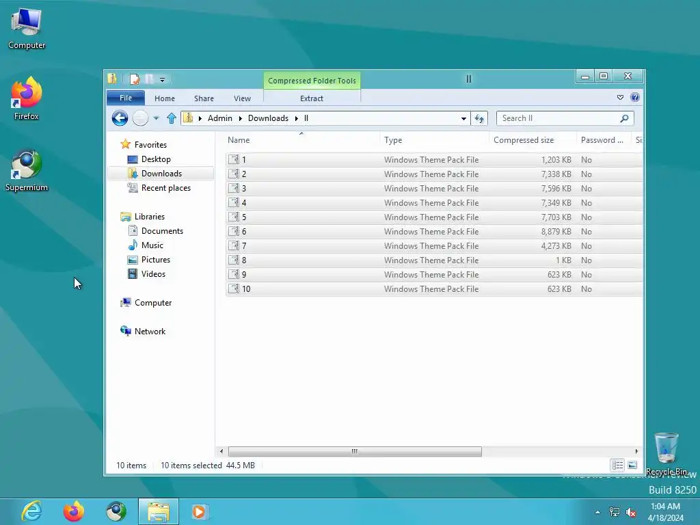The image size is (700, 525).
Task: Open the Music library
Action: (152, 245)
